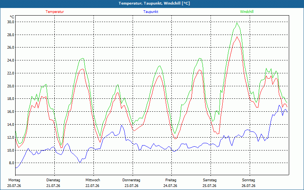Viewport: 304px width, 190px height.
Task: Click the date 20.07.26
Action: tap(14, 186)
